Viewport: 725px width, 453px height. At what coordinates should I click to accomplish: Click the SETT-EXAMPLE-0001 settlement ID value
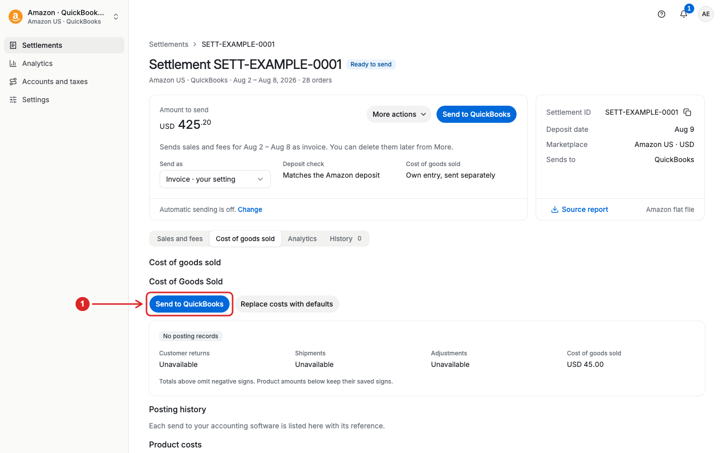(x=641, y=112)
